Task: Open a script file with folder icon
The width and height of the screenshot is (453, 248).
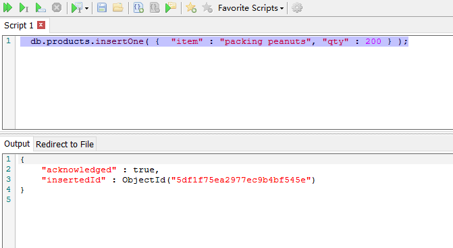Action: (x=118, y=7)
